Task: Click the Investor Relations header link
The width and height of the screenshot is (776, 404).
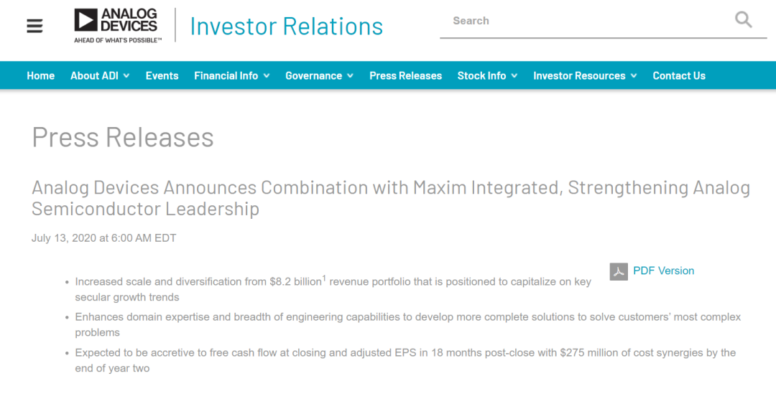Action: click(287, 27)
